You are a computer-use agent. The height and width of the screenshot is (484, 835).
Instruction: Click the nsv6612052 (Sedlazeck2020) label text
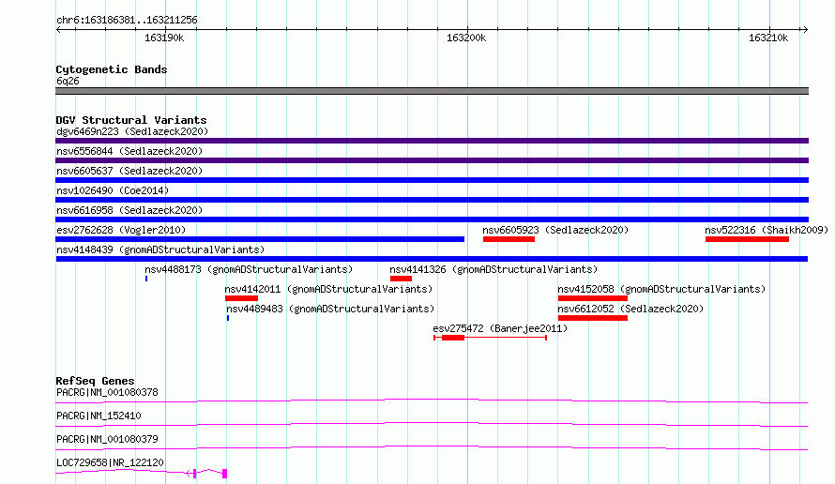tap(630, 309)
